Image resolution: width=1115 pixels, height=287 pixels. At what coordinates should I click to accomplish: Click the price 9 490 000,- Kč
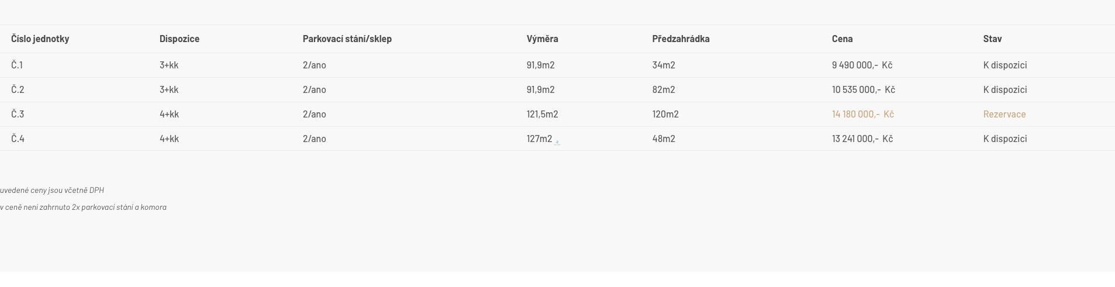pos(862,65)
